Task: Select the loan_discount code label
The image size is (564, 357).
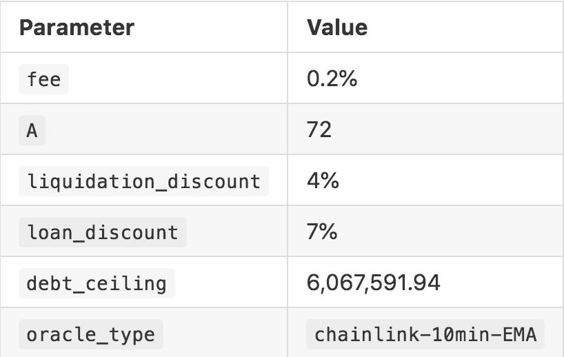Action: click(x=102, y=232)
